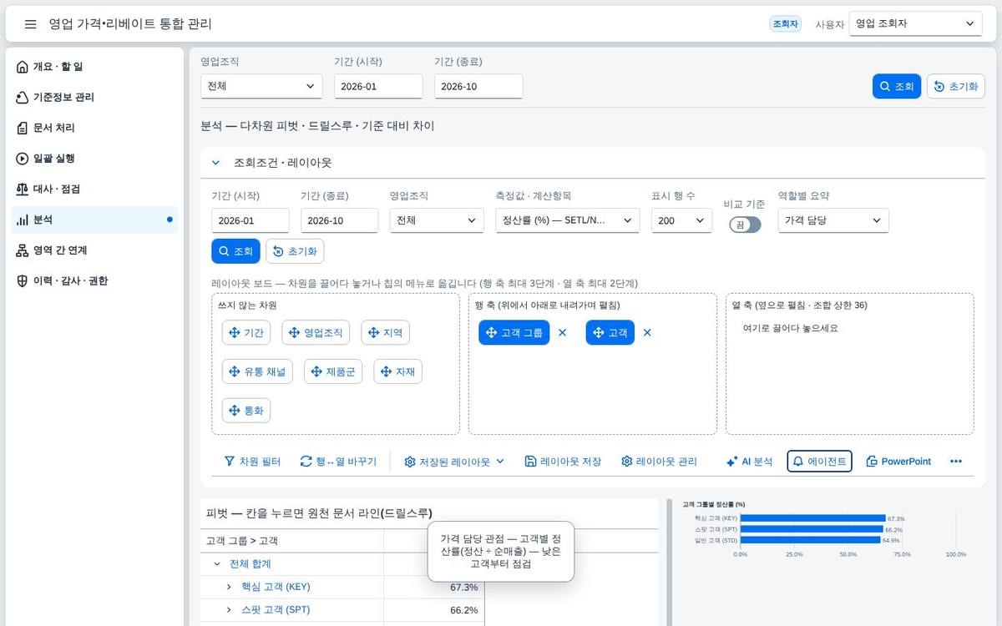The image size is (1002, 626).
Task: Click the 자재 dimension chip
Action: click(x=397, y=371)
